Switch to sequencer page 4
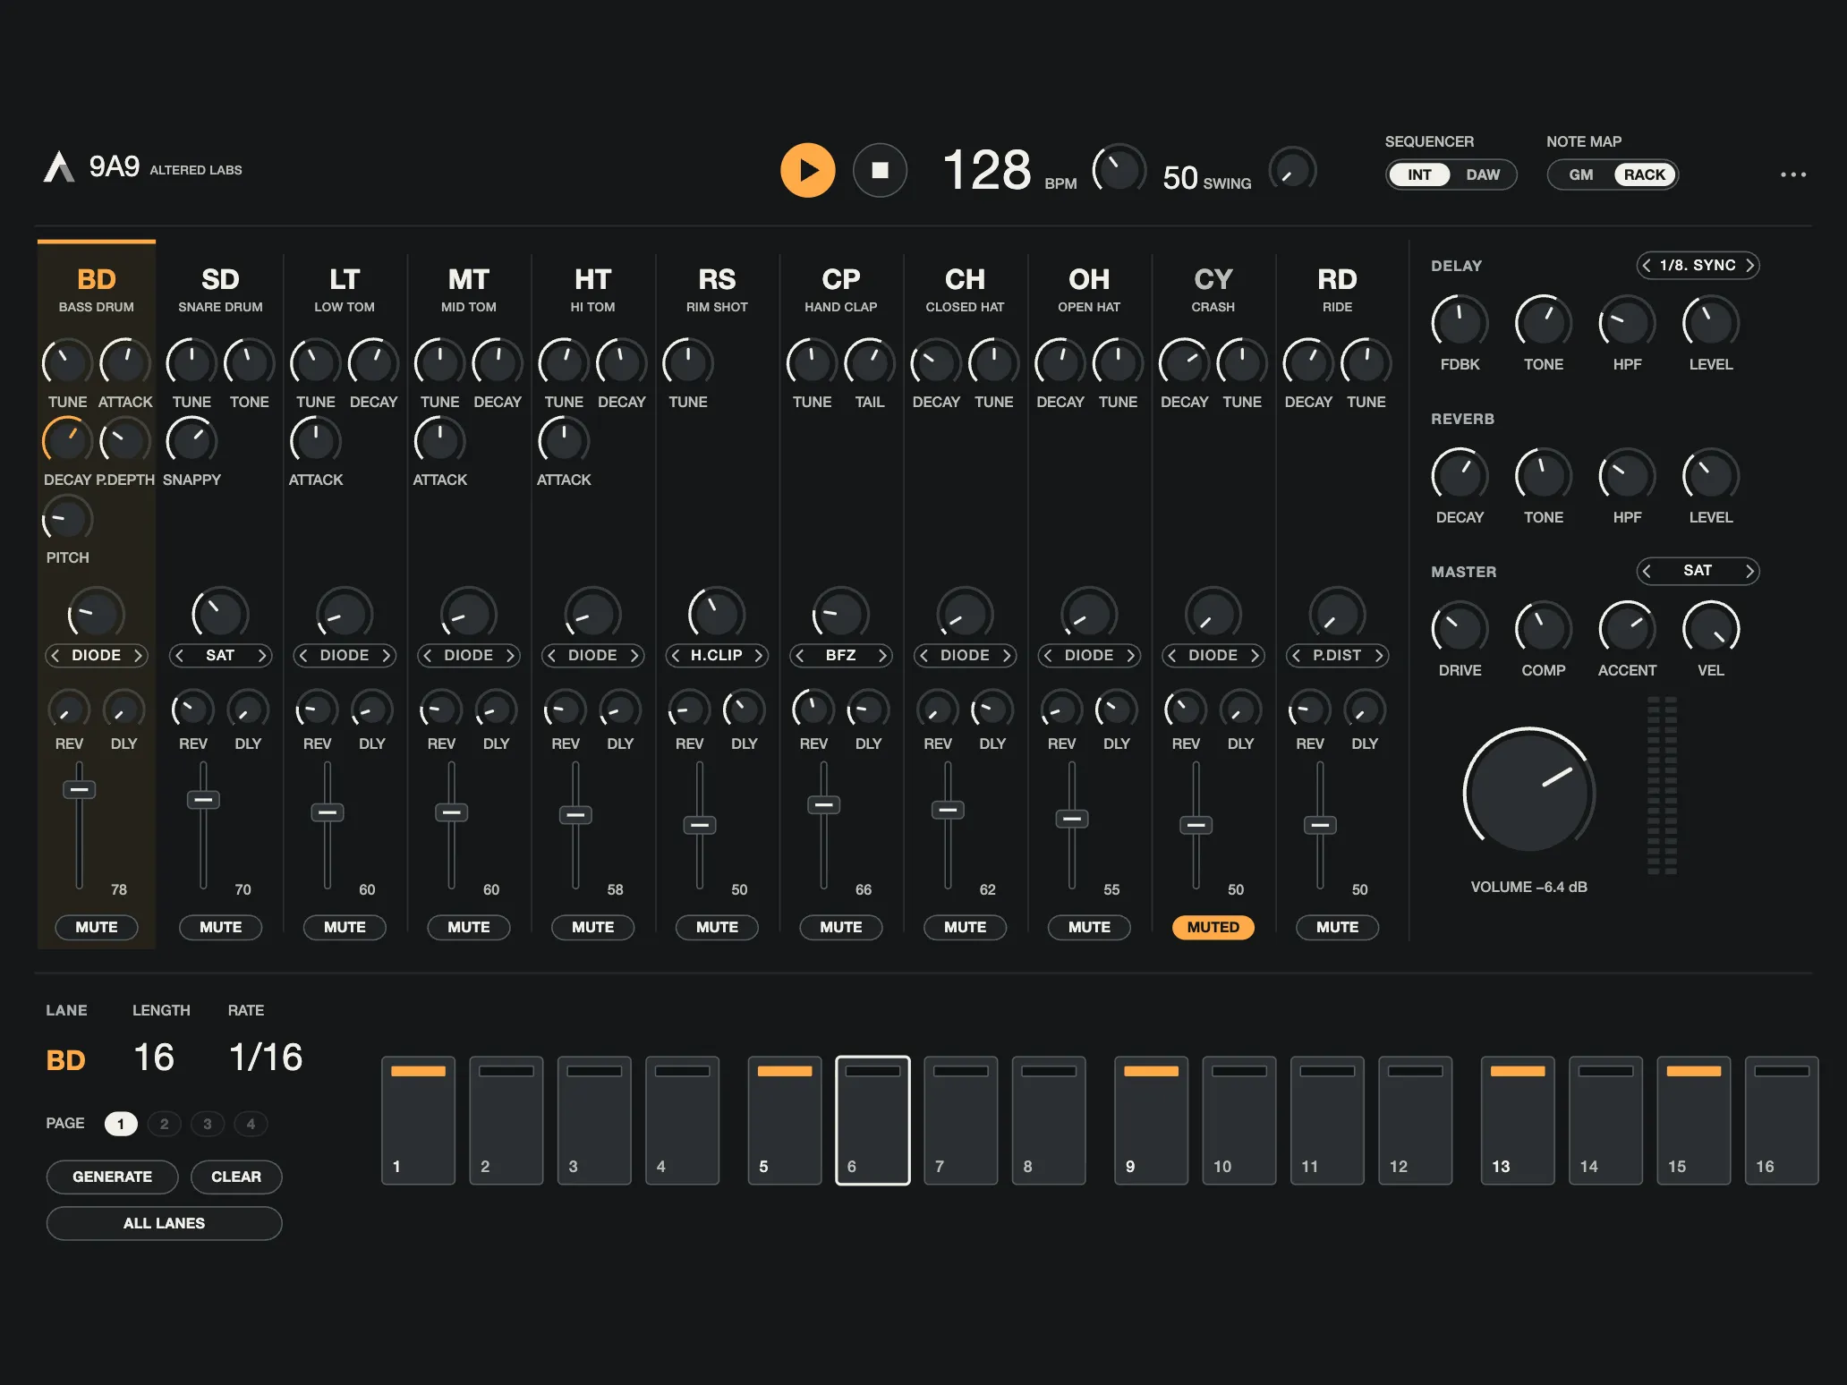This screenshot has width=1847, height=1385. click(251, 1124)
